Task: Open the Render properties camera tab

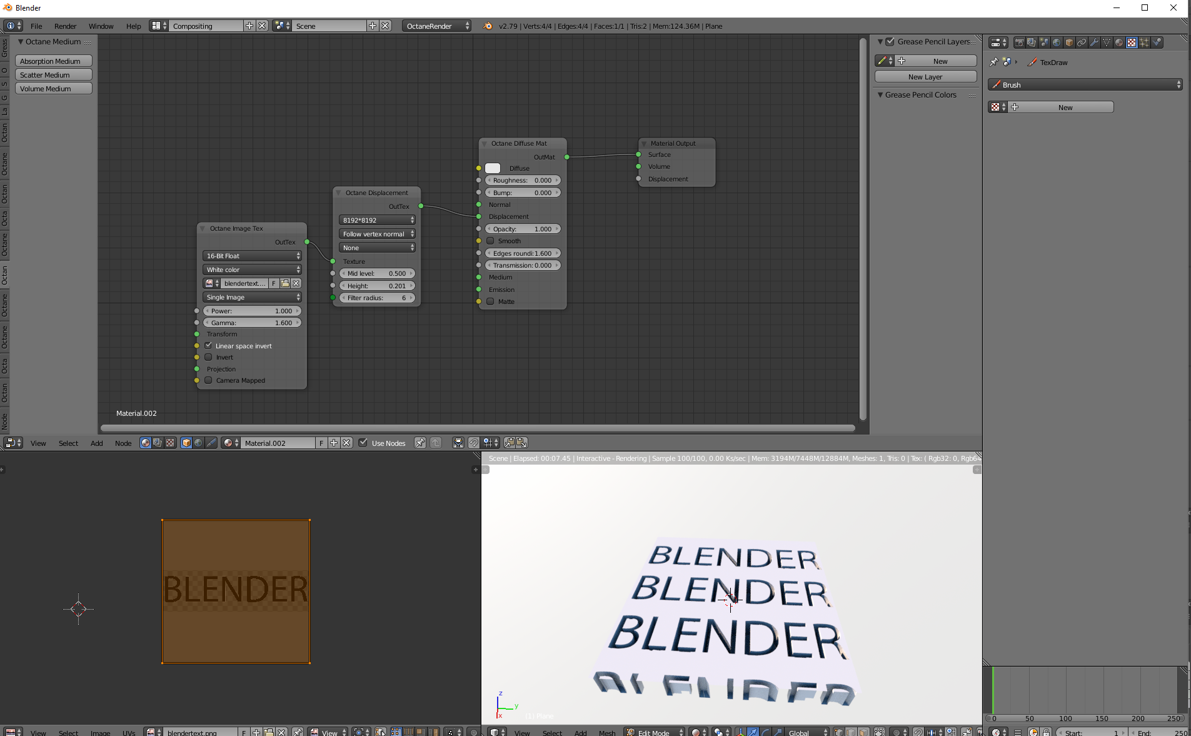Action: click(1019, 43)
